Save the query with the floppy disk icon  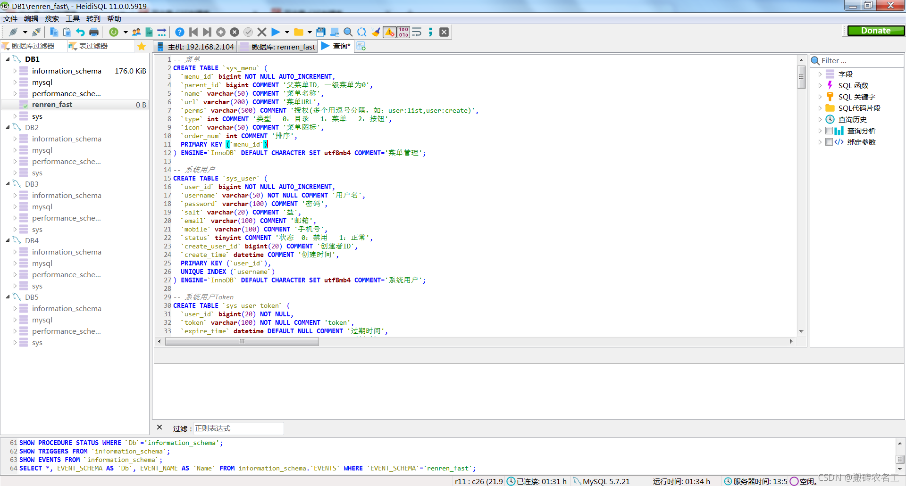pos(321,32)
